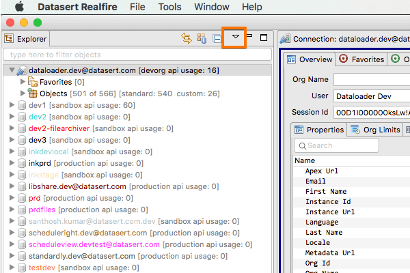The width and height of the screenshot is (410, 273).
Task: Click the dev1 sandbox database icon
Action: tap(22, 105)
